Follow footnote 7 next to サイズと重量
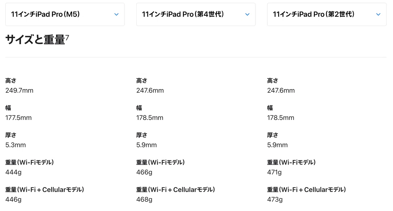This screenshot has width=393, height=211. 67,38
